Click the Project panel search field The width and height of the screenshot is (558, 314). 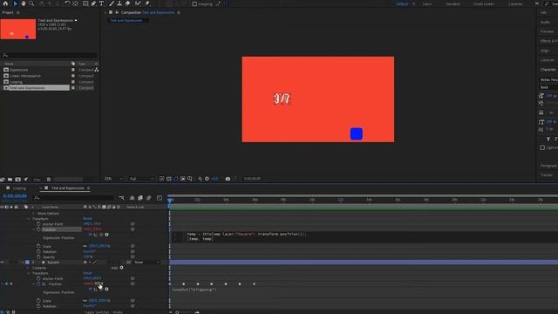(x=50, y=55)
